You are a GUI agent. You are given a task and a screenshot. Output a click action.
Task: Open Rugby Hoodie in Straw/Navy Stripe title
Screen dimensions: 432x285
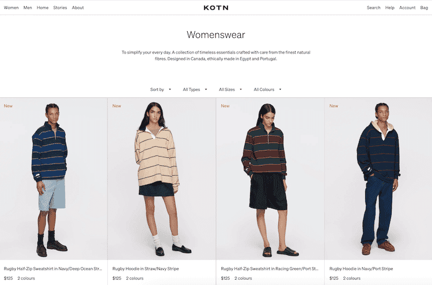146,269
